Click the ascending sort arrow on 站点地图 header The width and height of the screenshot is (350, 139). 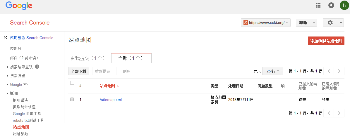pos(118,86)
